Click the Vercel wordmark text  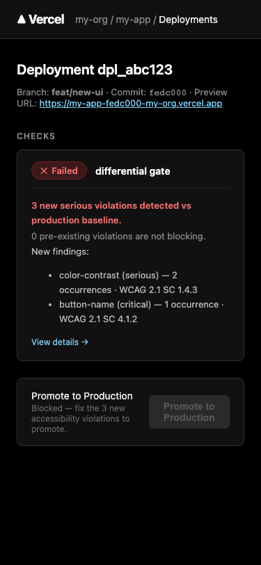tap(47, 19)
